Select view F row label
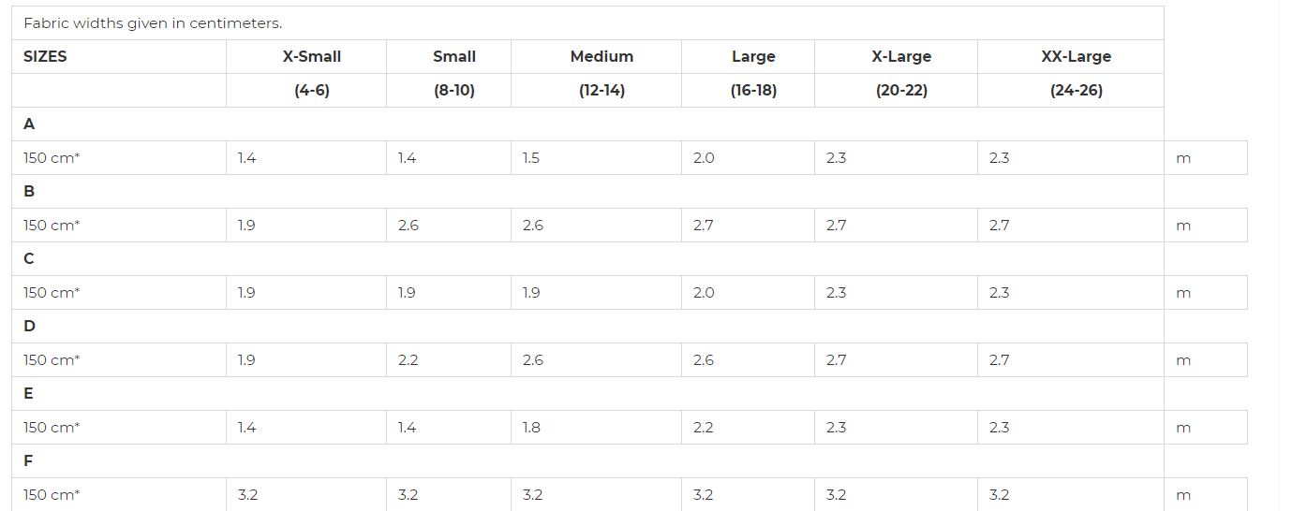 (x=28, y=460)
